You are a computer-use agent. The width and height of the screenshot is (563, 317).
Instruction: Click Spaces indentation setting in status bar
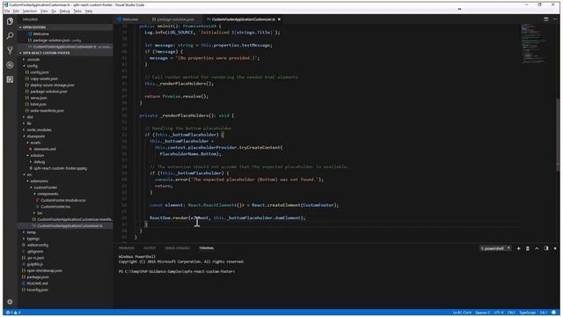pos(483,313)
